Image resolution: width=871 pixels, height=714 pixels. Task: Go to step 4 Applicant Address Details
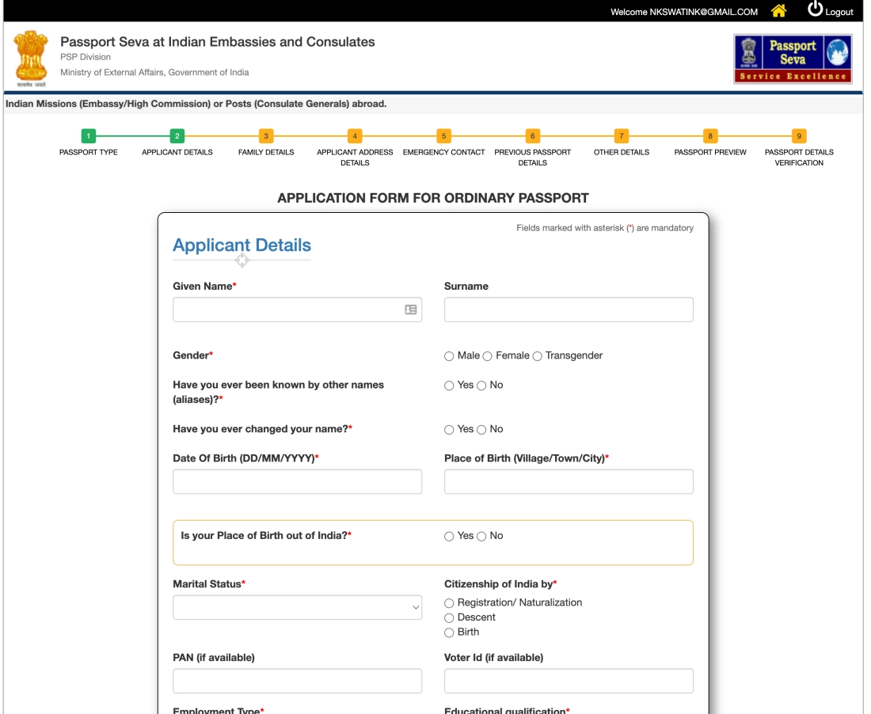355,136
